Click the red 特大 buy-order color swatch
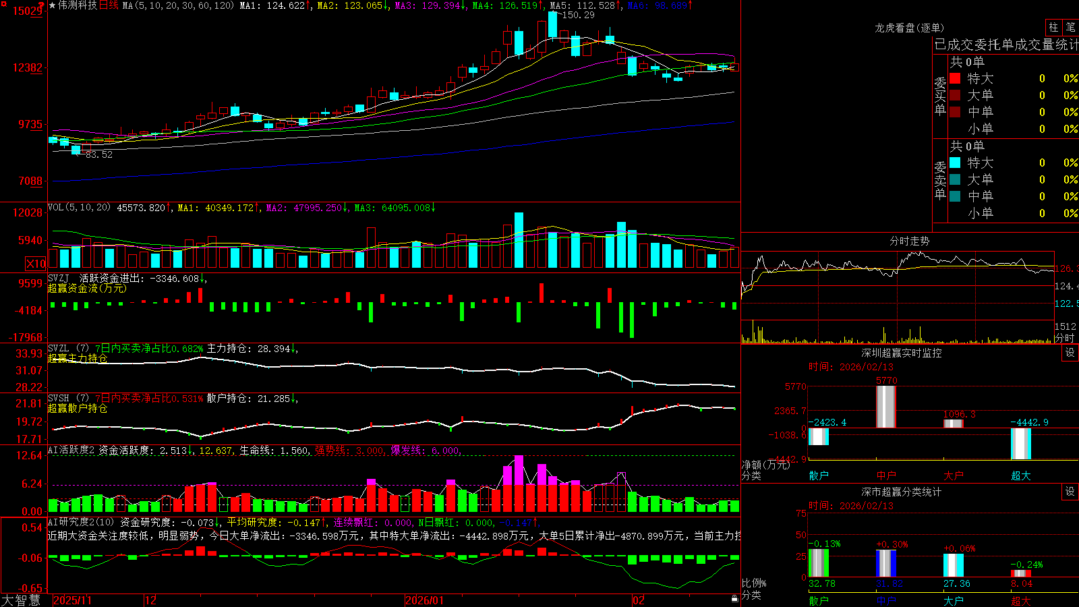The width and height of the screenshot is (1079, 607). [x=955, y=78]
